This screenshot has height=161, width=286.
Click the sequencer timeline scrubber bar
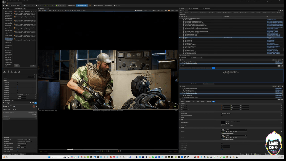[108, 149]
